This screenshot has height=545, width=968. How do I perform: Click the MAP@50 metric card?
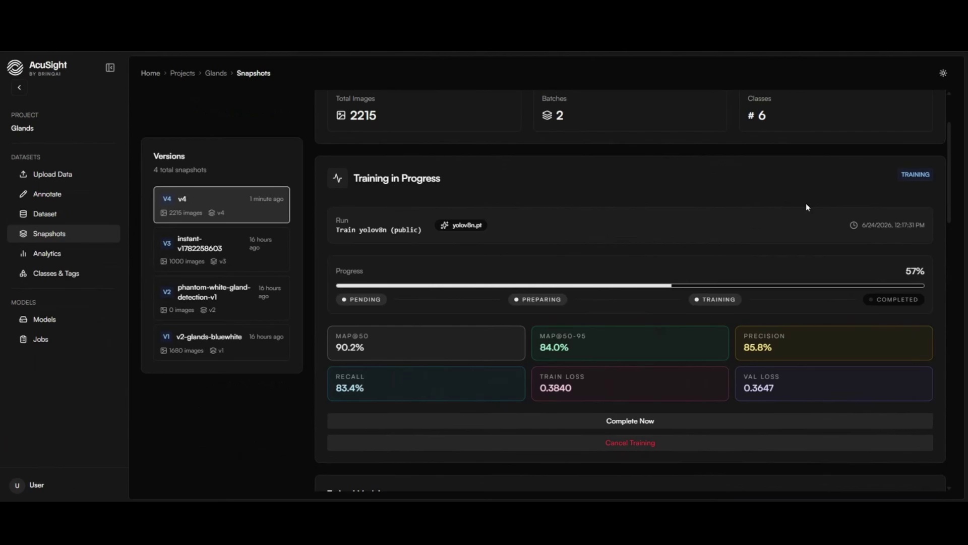coord(426,343)
